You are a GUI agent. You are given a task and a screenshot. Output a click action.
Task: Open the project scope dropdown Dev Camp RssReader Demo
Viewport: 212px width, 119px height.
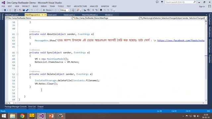coord(38,18)
